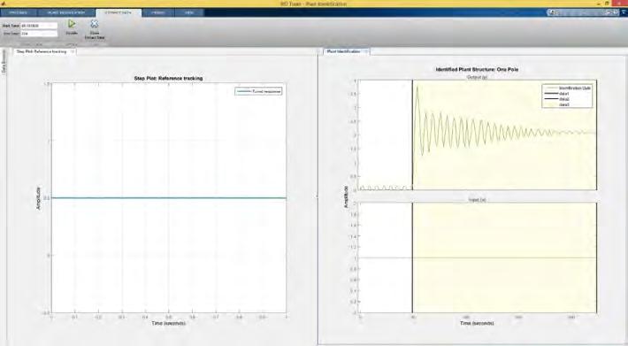
Task: Select the black start-time marker line in Output plot
Action: 412,135
